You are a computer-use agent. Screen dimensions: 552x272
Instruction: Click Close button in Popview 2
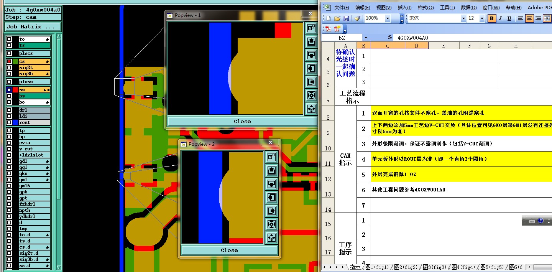pyautogui.click(x=229, y=250)
